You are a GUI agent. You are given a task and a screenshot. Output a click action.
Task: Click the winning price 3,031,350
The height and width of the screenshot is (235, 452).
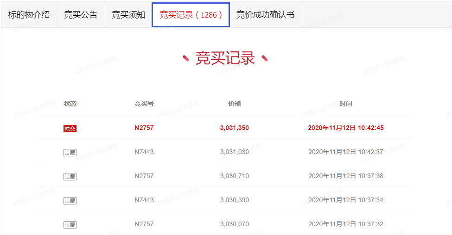(234, 128)
